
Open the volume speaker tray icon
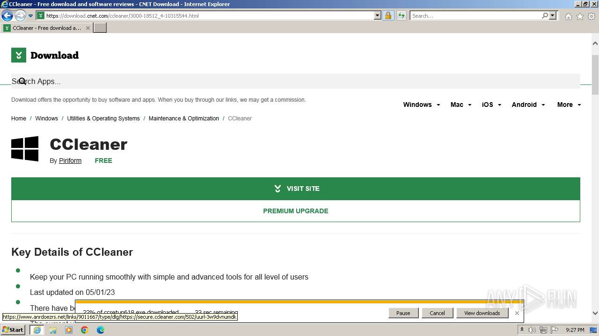pos(532,330)
